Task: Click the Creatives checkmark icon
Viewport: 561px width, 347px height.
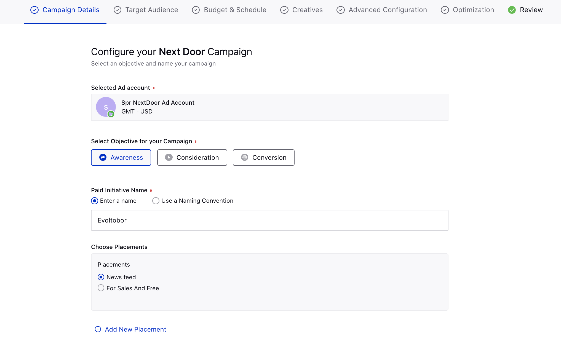Action: (x=284, y=10)
